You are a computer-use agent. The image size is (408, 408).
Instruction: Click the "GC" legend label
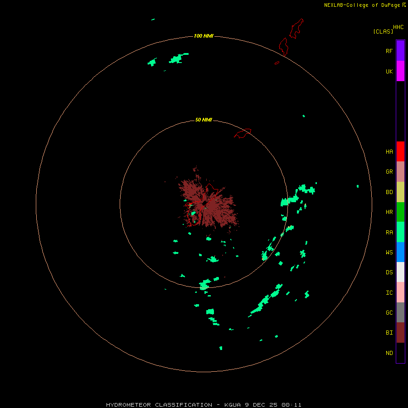tap(389, 313)
